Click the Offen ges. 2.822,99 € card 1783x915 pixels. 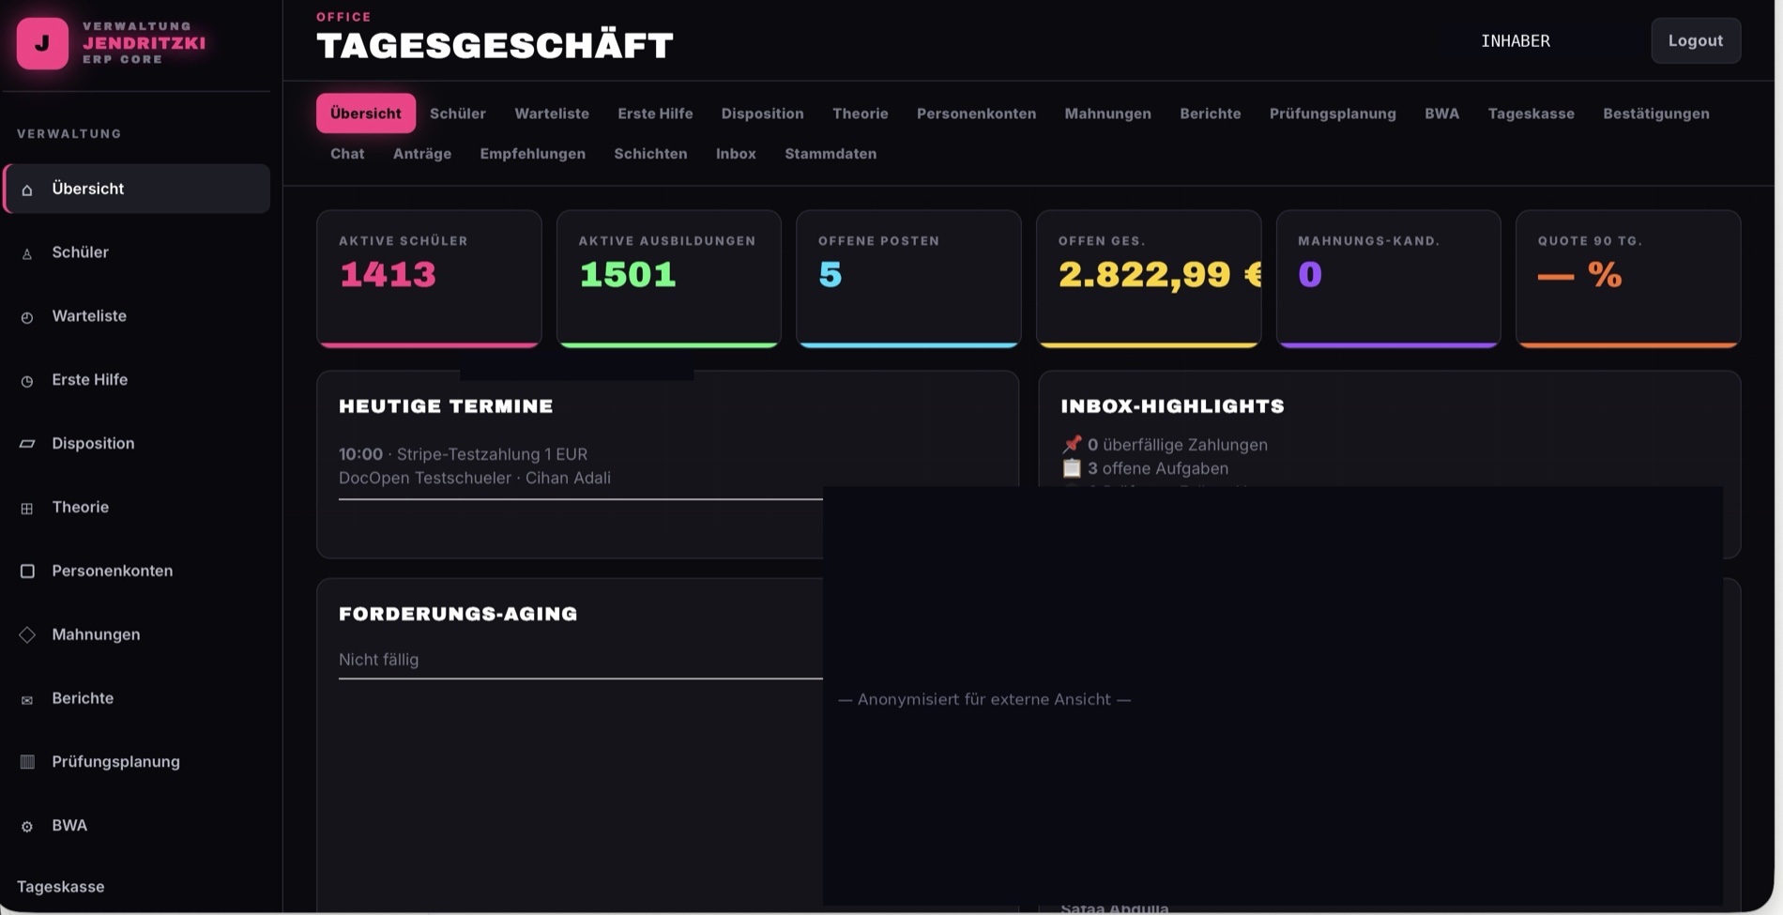pos(1149,279)
